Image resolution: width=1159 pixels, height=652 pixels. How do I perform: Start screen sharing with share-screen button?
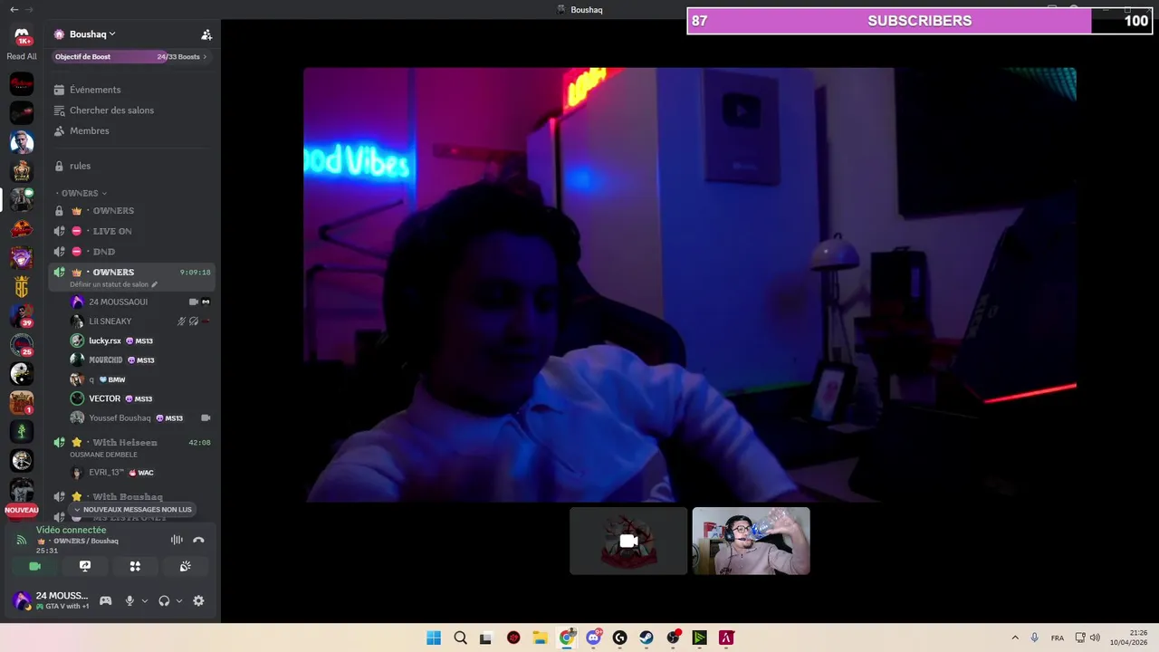coord(85,566)
